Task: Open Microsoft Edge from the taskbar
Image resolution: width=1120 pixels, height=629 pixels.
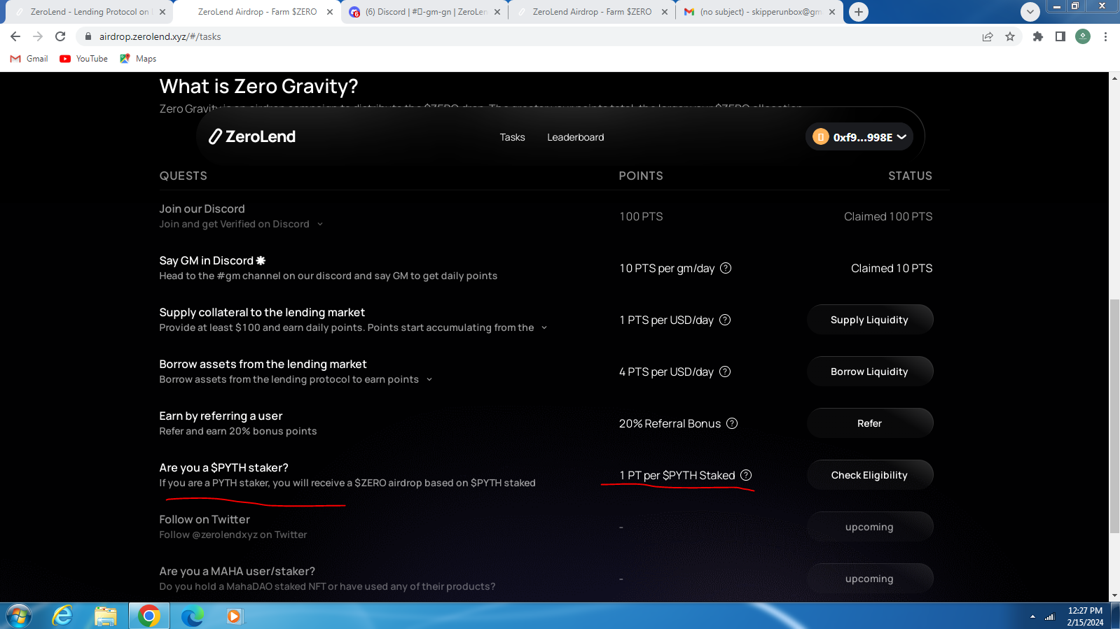Action: pos(192,616)
